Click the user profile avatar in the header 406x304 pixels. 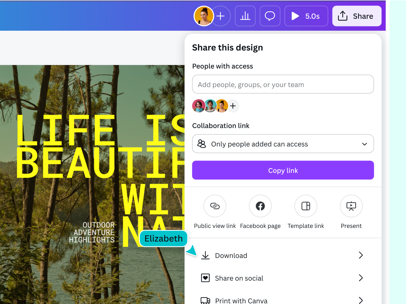pyautogui.click(x=203, y=16)
